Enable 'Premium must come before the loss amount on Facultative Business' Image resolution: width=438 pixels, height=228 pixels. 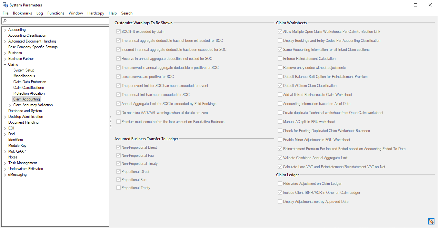pyautogui.click(x=118, y=121)
